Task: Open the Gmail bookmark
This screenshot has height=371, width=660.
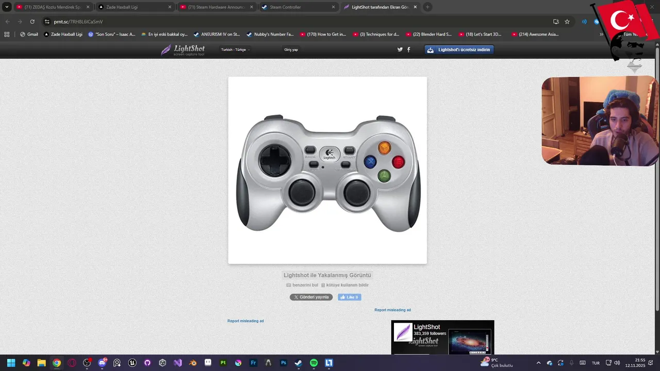Action: [29, 35]
